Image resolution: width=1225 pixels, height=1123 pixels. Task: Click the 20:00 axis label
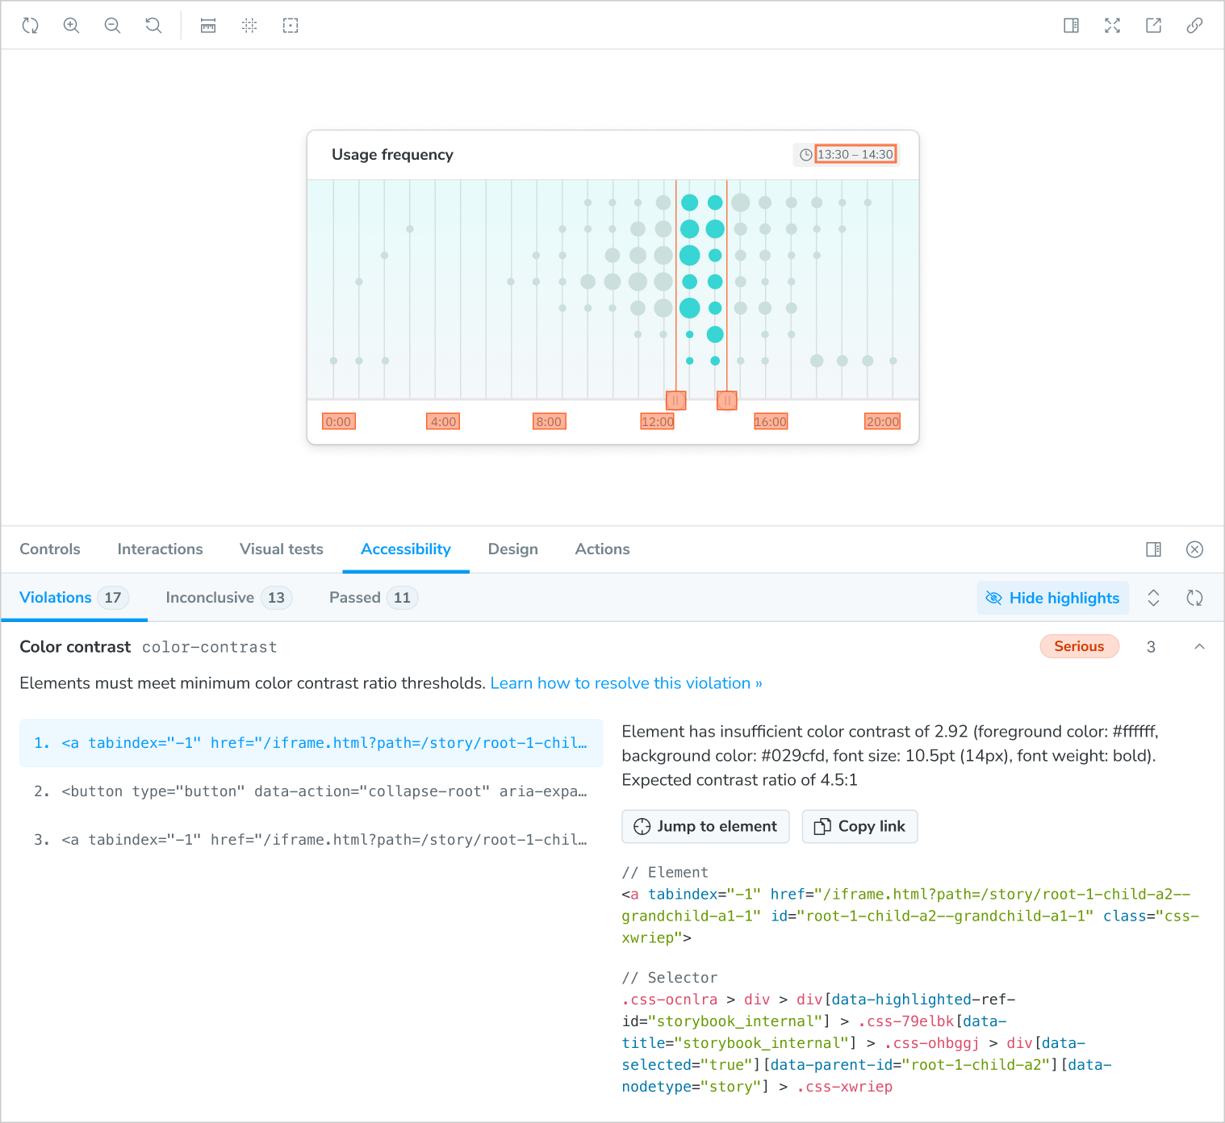pos(883,421)
